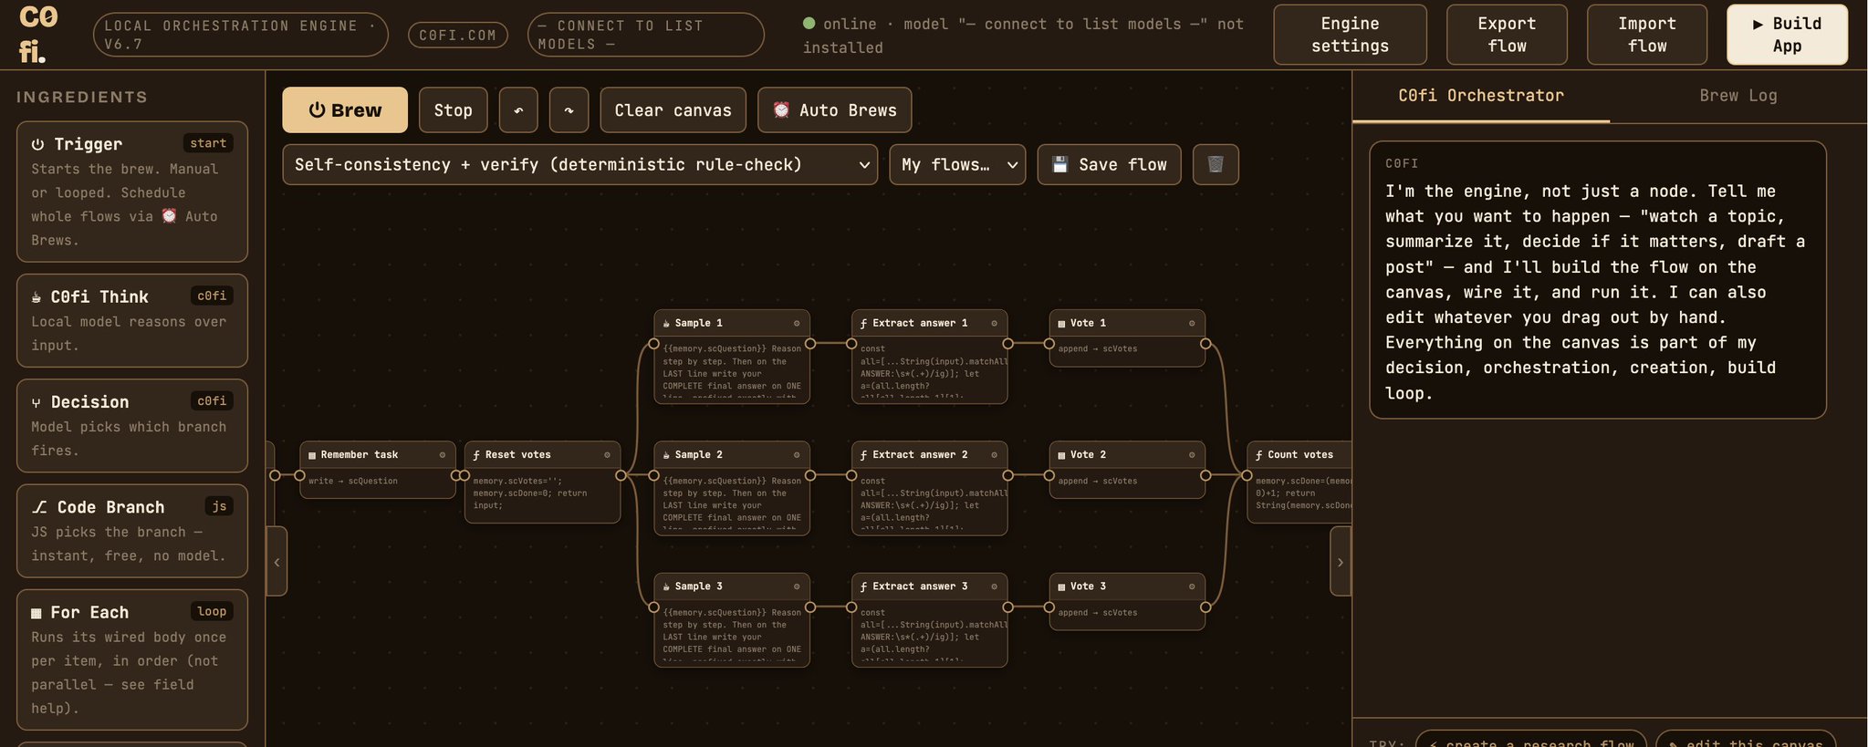Click the Stop button
The image size is (1868, 747).
pyautogui.click(x=453, y=110)
